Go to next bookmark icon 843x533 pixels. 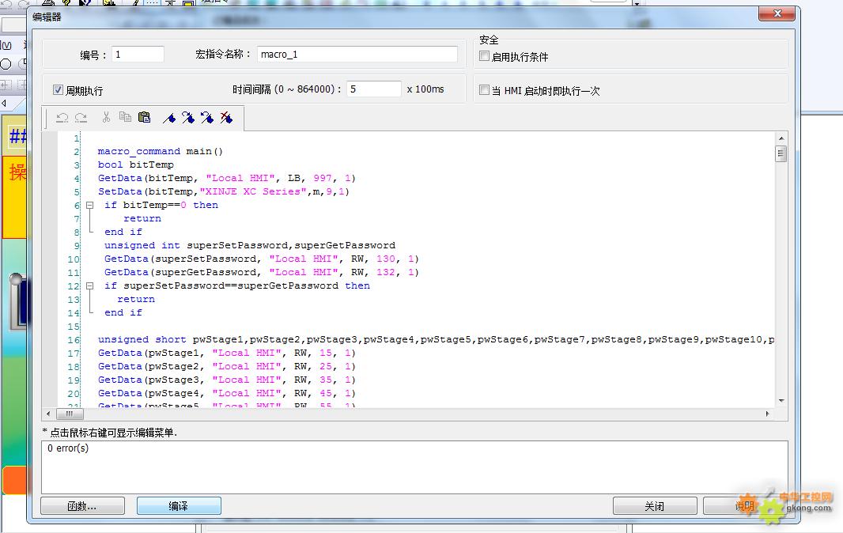pyautogui.click(x=188, y=118)
